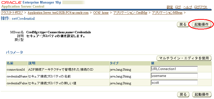
Task: Focus the connectionId value field
Action: (x=174, y=69)
